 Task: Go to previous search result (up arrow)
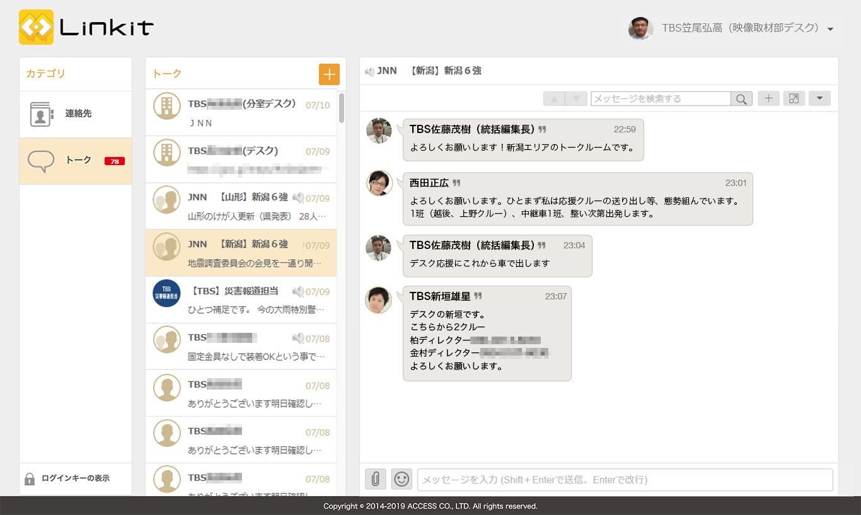click(x=554, y=99)
